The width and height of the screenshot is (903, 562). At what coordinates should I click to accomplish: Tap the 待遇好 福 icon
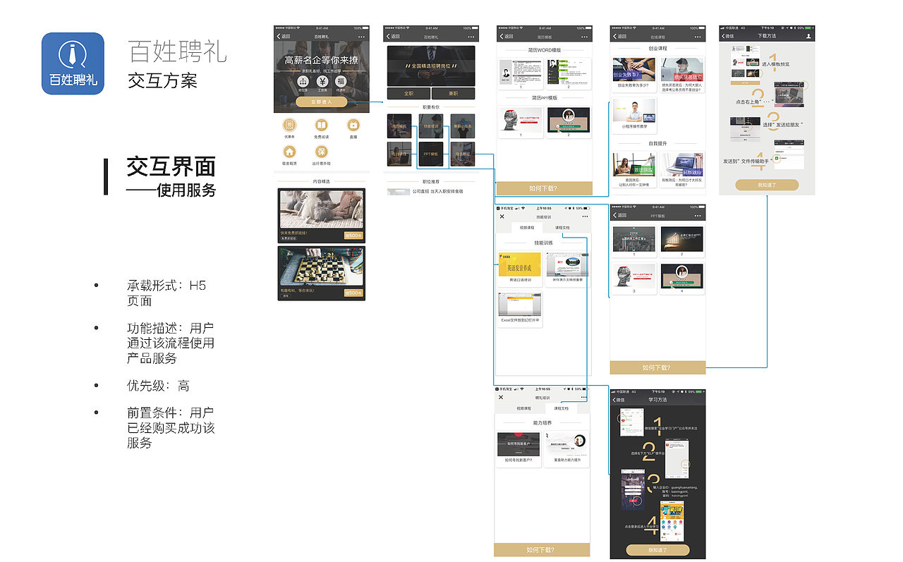pyautogui.click(x=341, y=81)
